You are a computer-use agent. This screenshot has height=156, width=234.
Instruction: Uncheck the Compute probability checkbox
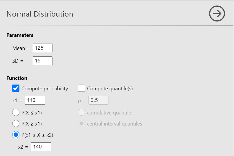tap(16, 88)
